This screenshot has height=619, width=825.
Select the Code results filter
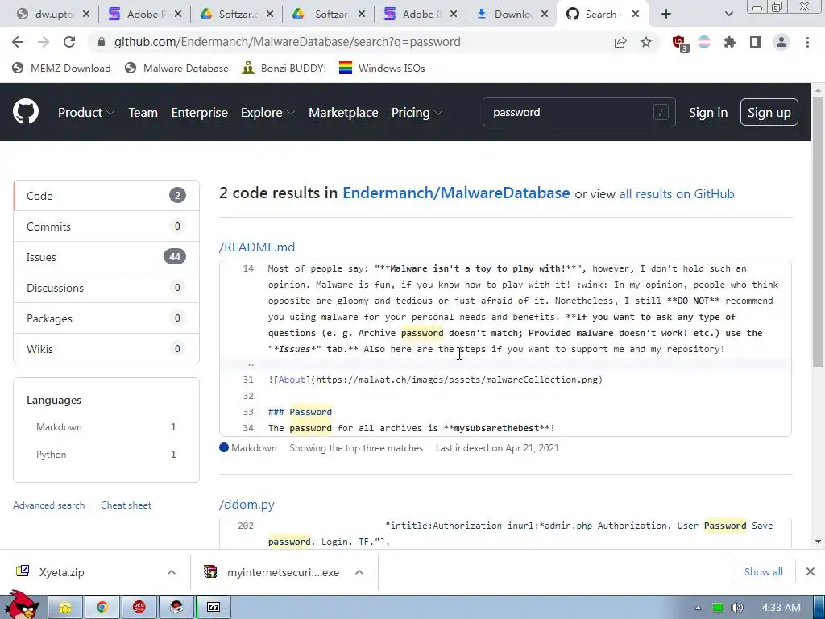pos(106,196)
